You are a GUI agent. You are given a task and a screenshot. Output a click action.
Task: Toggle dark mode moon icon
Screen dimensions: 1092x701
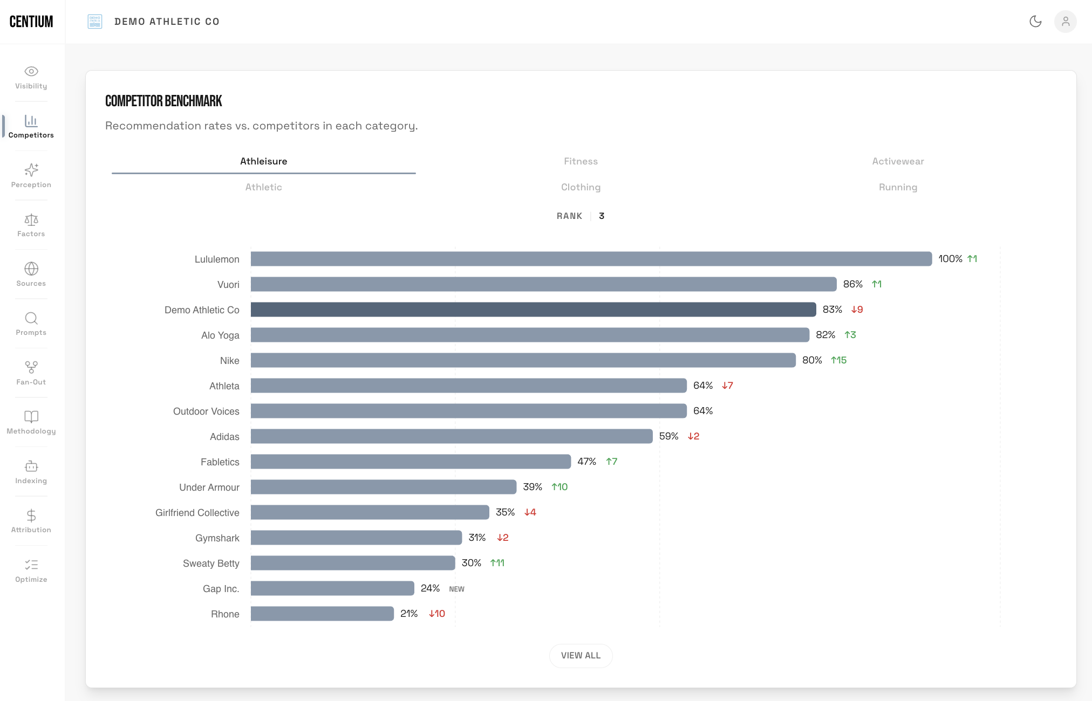(1035, 22)
